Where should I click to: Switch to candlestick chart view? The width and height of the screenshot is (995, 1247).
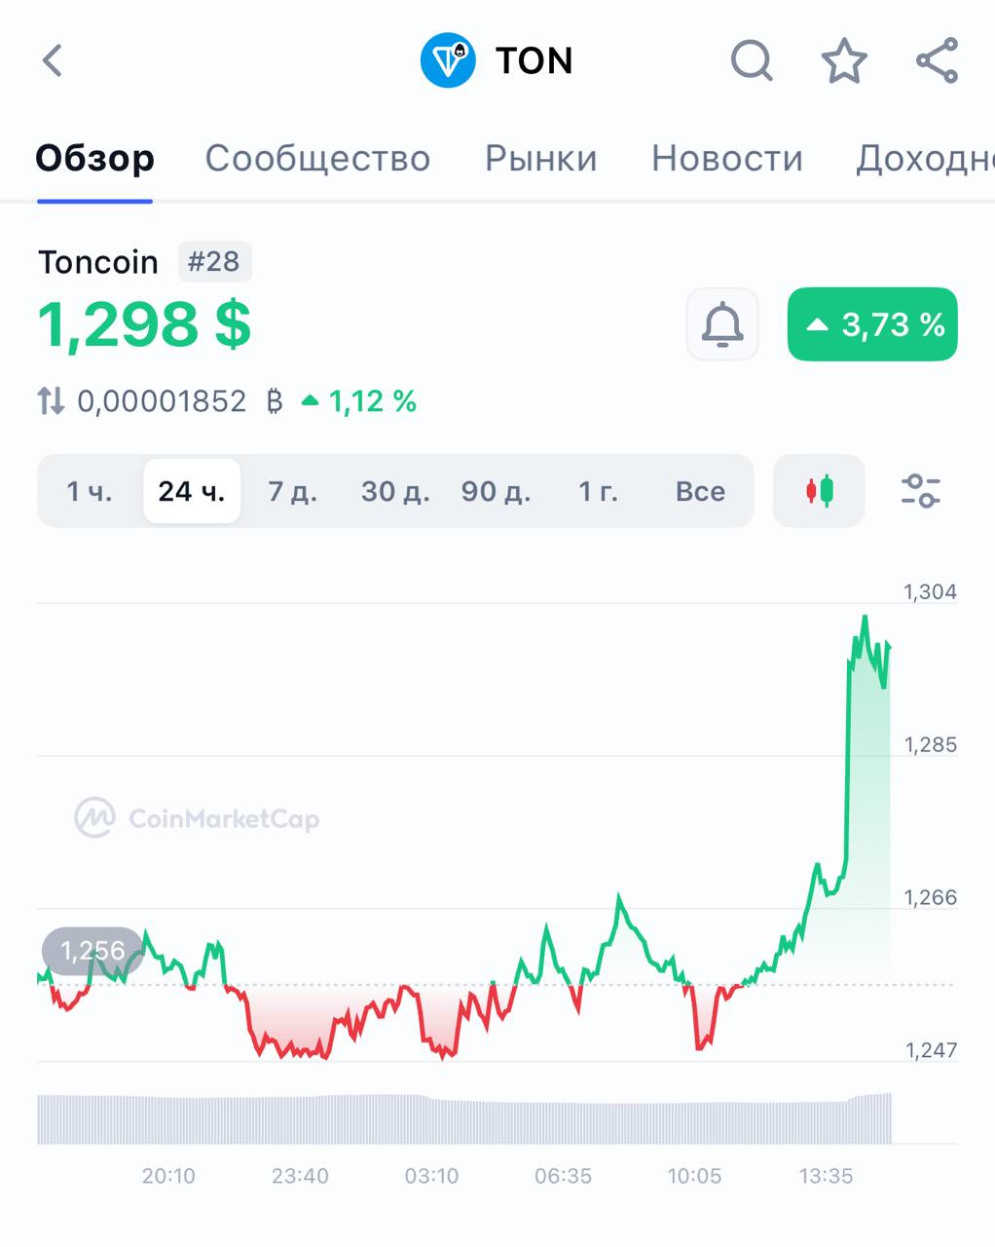[819, 491]
